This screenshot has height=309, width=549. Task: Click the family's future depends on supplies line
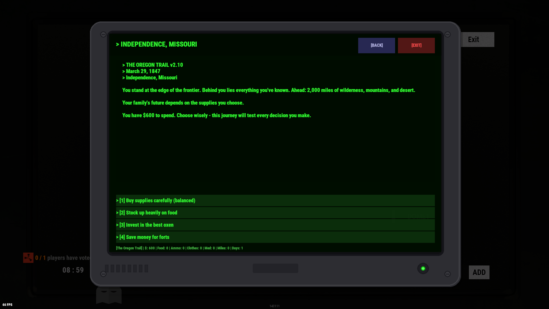183,103
